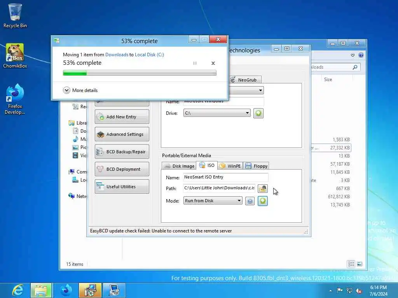Screen dimensions: 398x298
Task: Open the ChomikBox desktop shortcut
Action: click(15, 56)
